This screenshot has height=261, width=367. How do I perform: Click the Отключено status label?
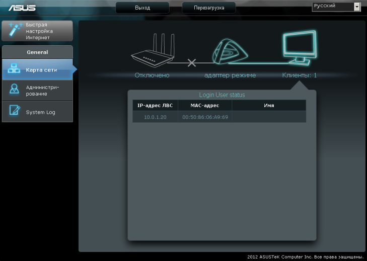coord(152,75)
